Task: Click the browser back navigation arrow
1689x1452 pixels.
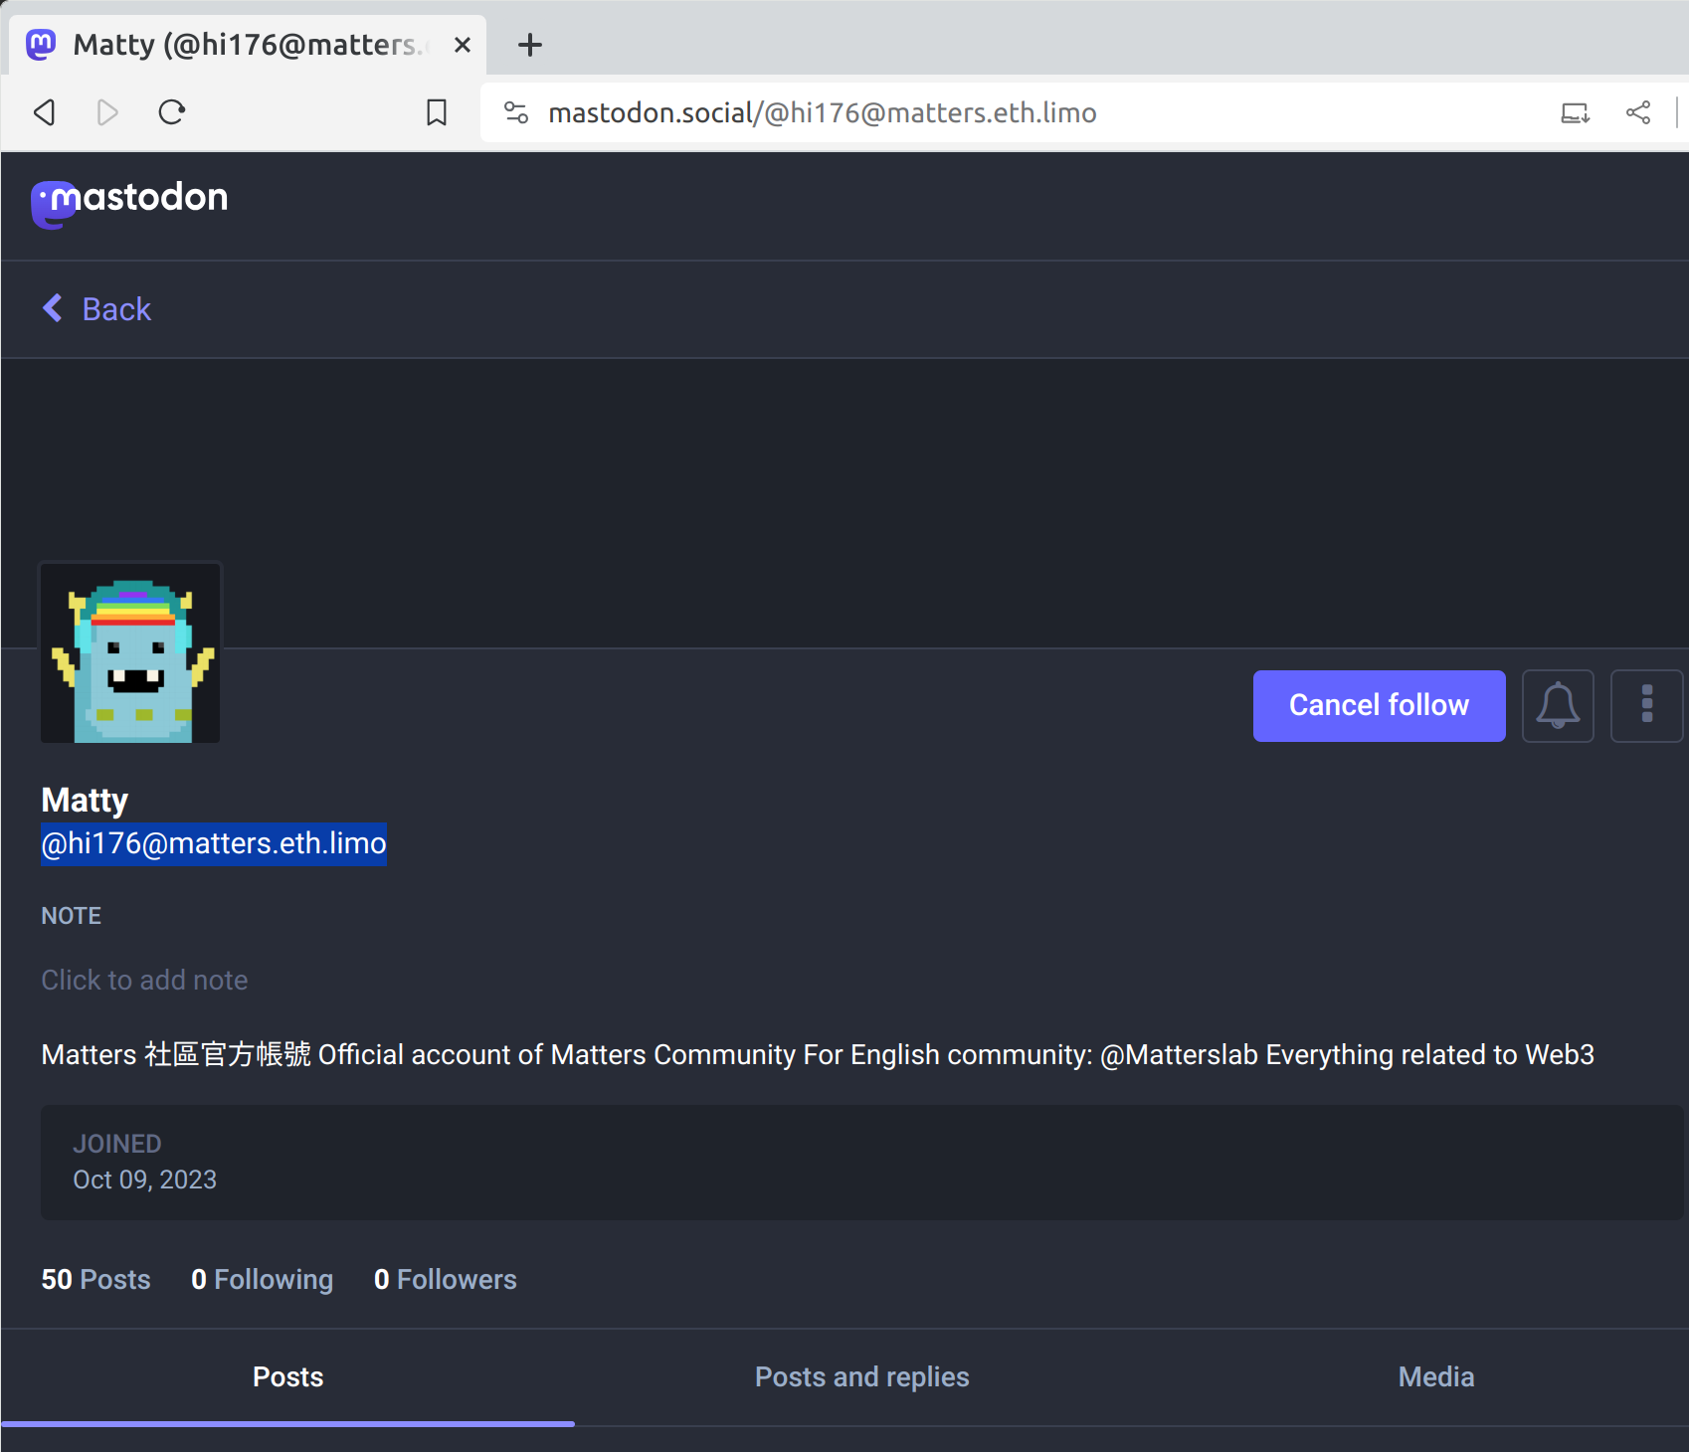Action: tap(44, 112)
